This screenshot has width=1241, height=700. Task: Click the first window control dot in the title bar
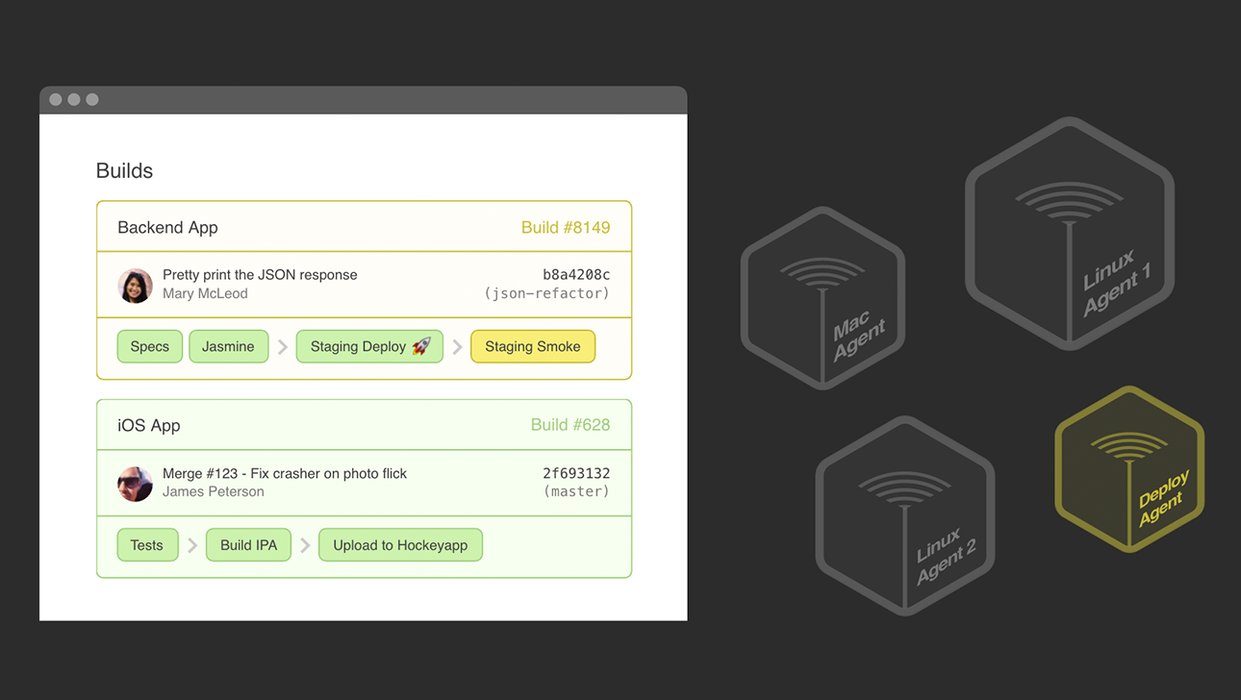pyautogui.click(x=56, y=100)
